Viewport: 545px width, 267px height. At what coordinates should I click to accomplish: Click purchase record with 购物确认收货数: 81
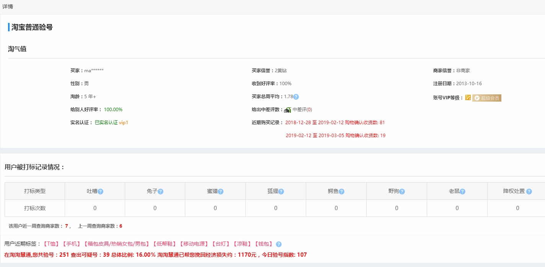click(x=335, y=123)
